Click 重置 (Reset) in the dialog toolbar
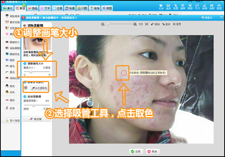 point(177,24)
